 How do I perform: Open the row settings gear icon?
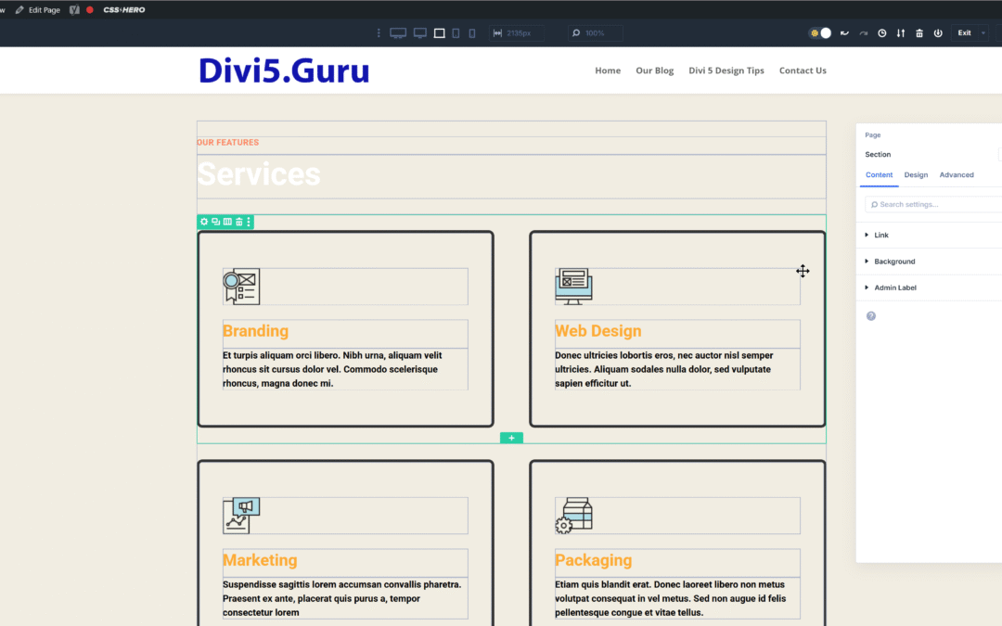tap(203, 222)
